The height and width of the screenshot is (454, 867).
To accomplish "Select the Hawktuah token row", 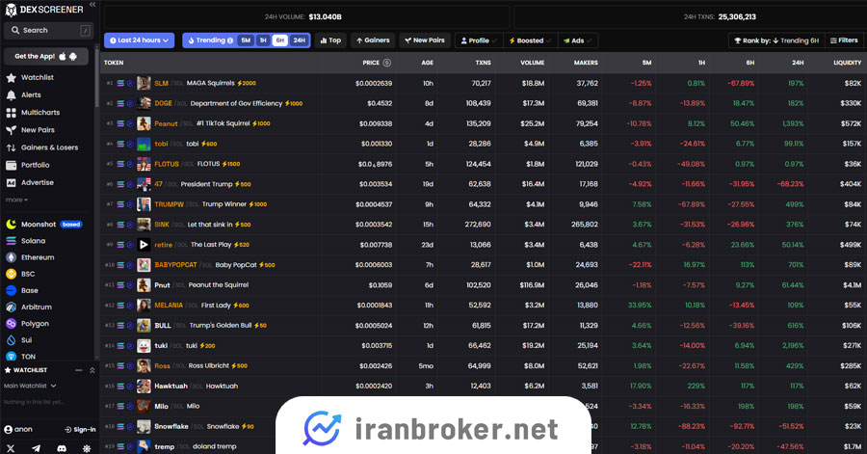I will click(484, 386).
